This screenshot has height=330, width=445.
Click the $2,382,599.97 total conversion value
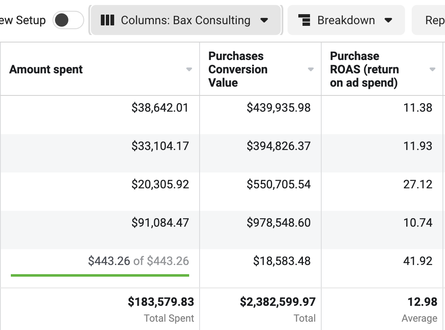277,302
